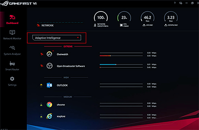Toggle the OUTLOOK yellow priority arrows
This screenshot has width=199, height=130.
click(41, 85)
